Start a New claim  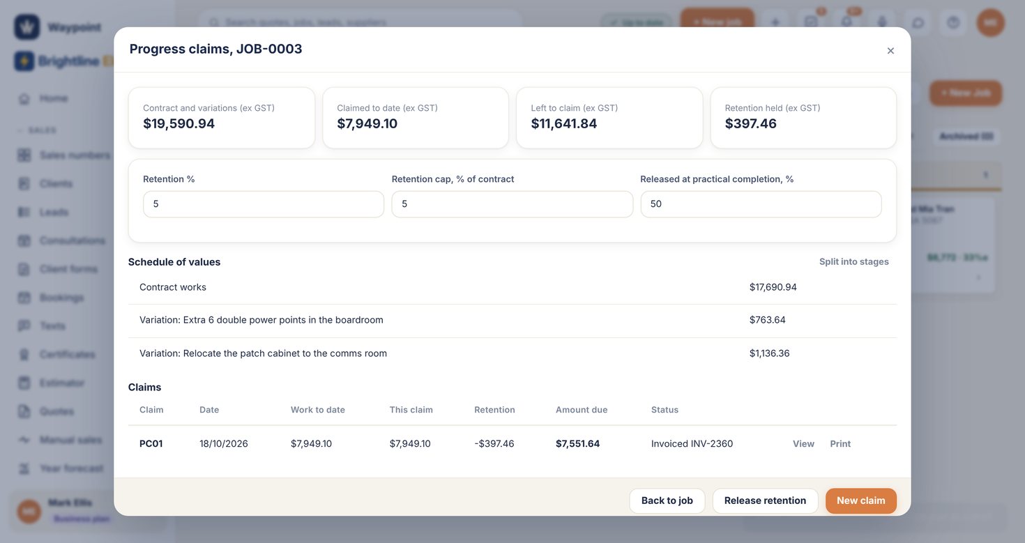861,500
